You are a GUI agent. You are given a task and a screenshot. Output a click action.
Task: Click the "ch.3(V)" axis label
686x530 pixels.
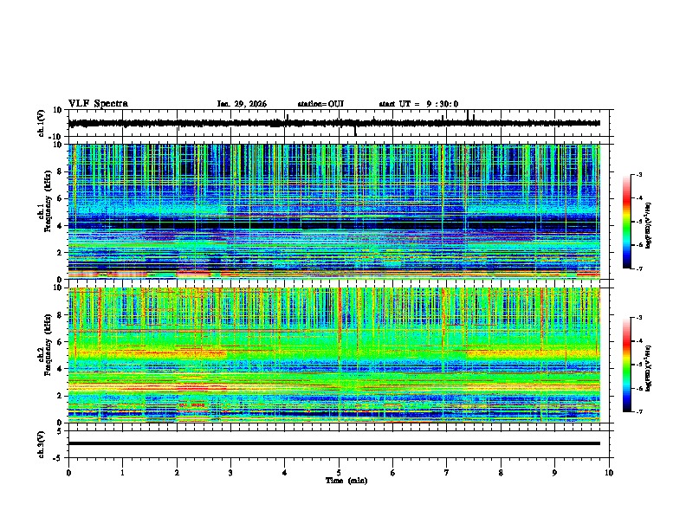[x=42, y=444]
